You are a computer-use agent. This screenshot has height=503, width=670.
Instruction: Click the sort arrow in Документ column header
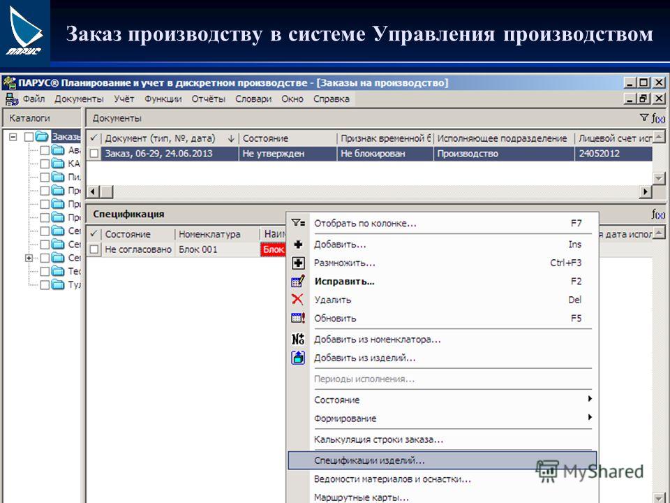[231, 138]
